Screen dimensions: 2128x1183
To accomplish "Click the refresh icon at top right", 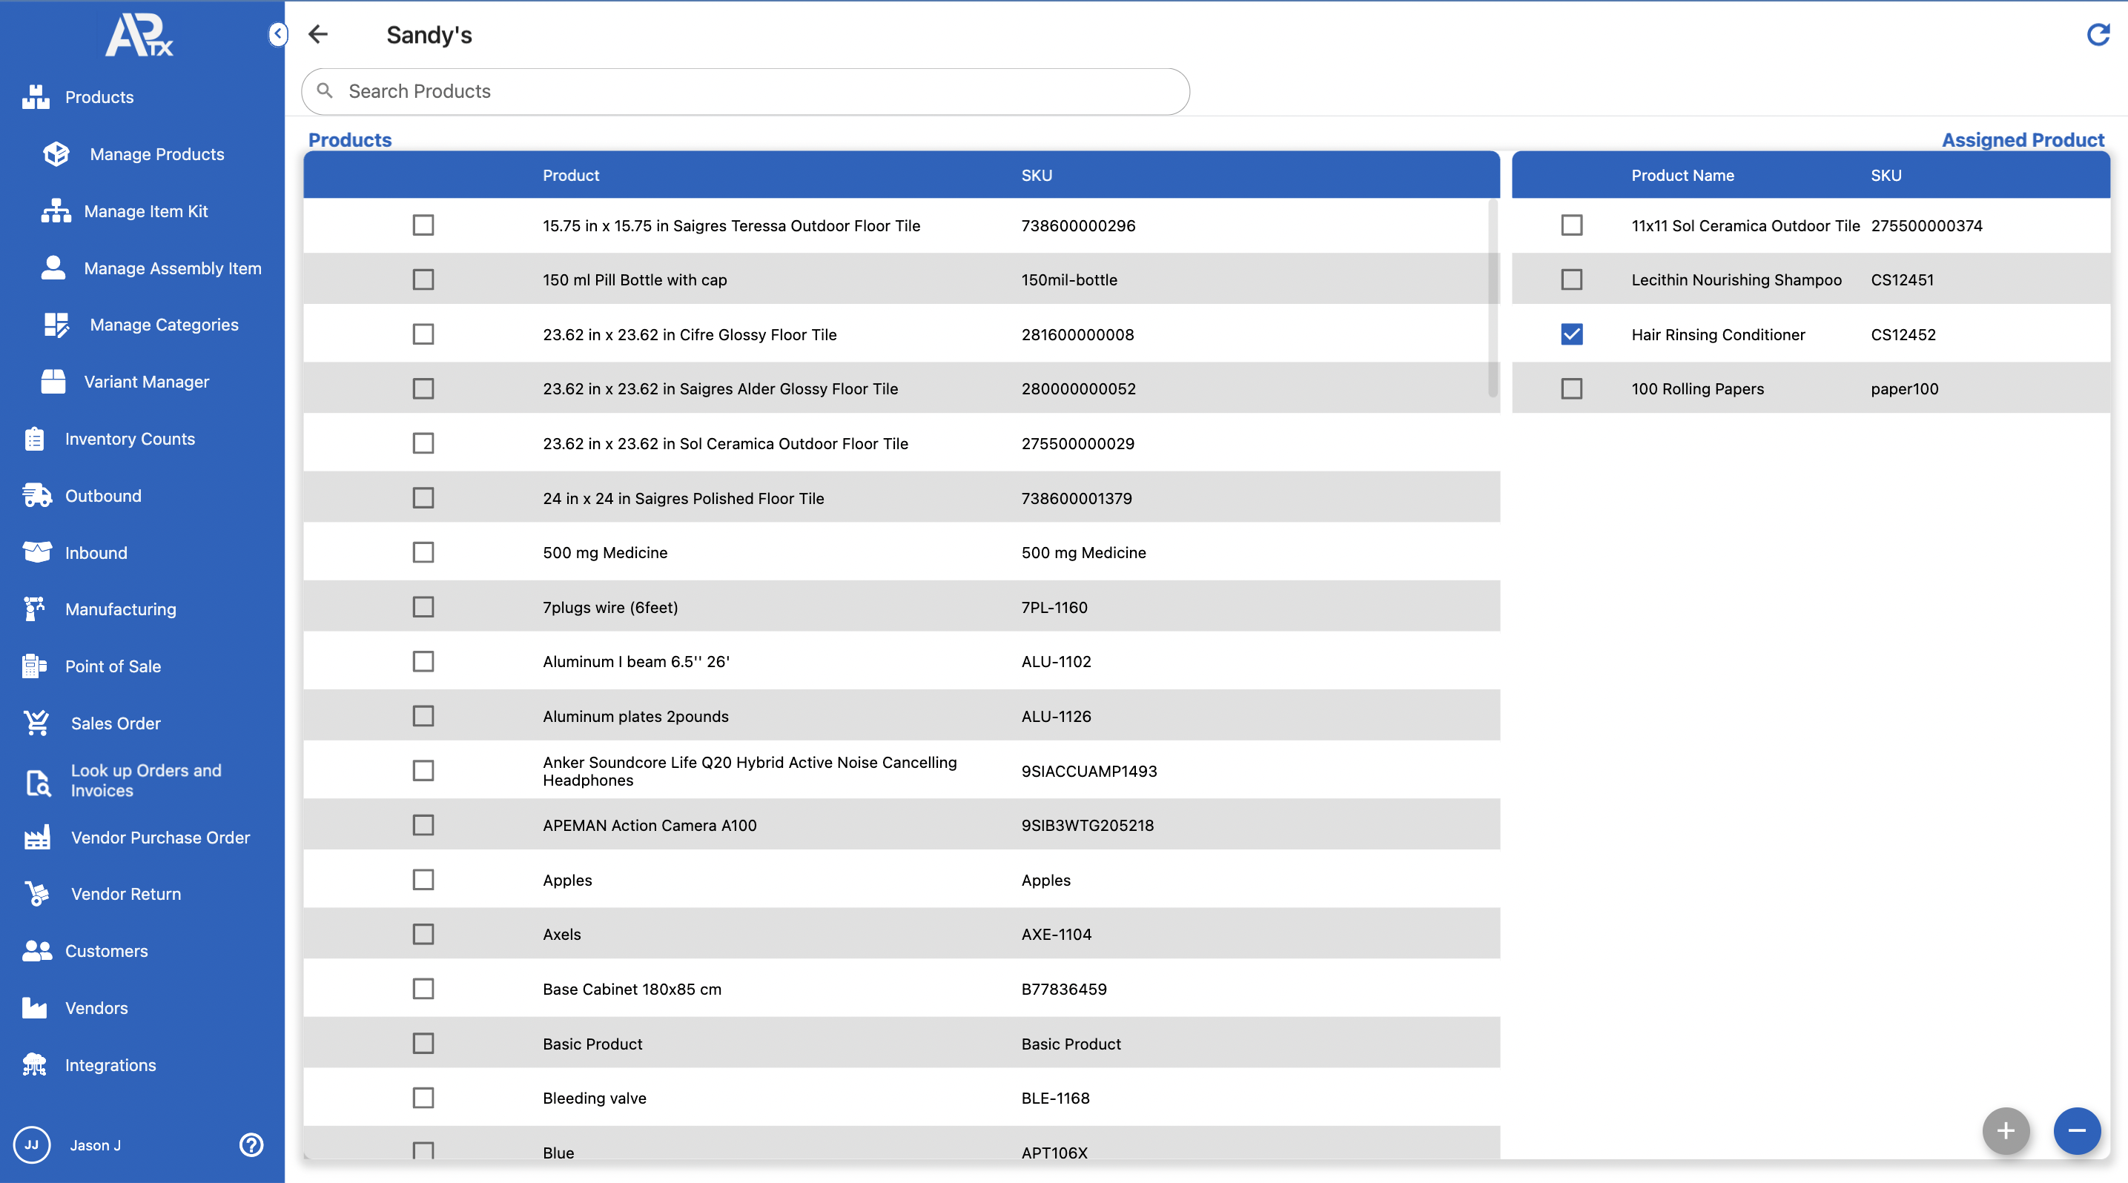I will coord(2097,35).
